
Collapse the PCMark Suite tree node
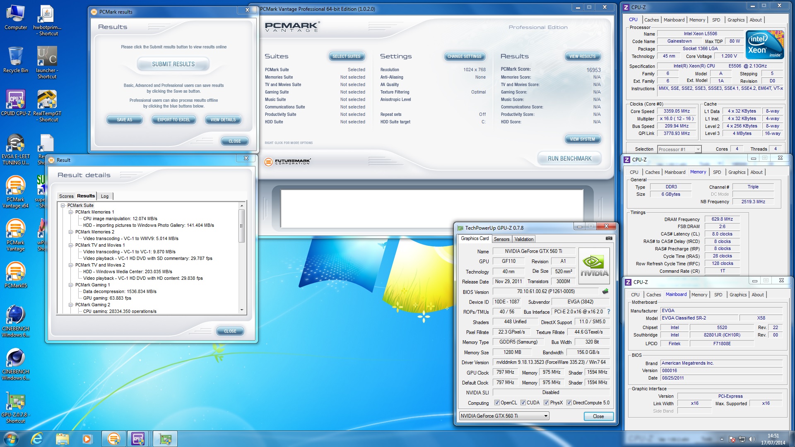click(63, 205)
